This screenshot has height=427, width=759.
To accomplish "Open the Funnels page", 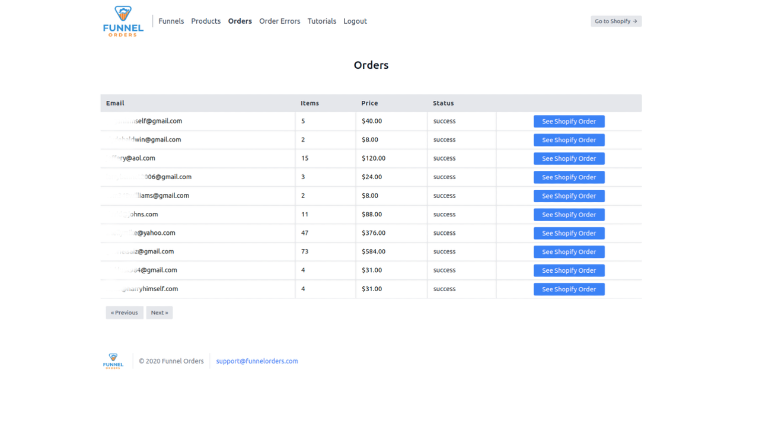I will tap(171, 21).
